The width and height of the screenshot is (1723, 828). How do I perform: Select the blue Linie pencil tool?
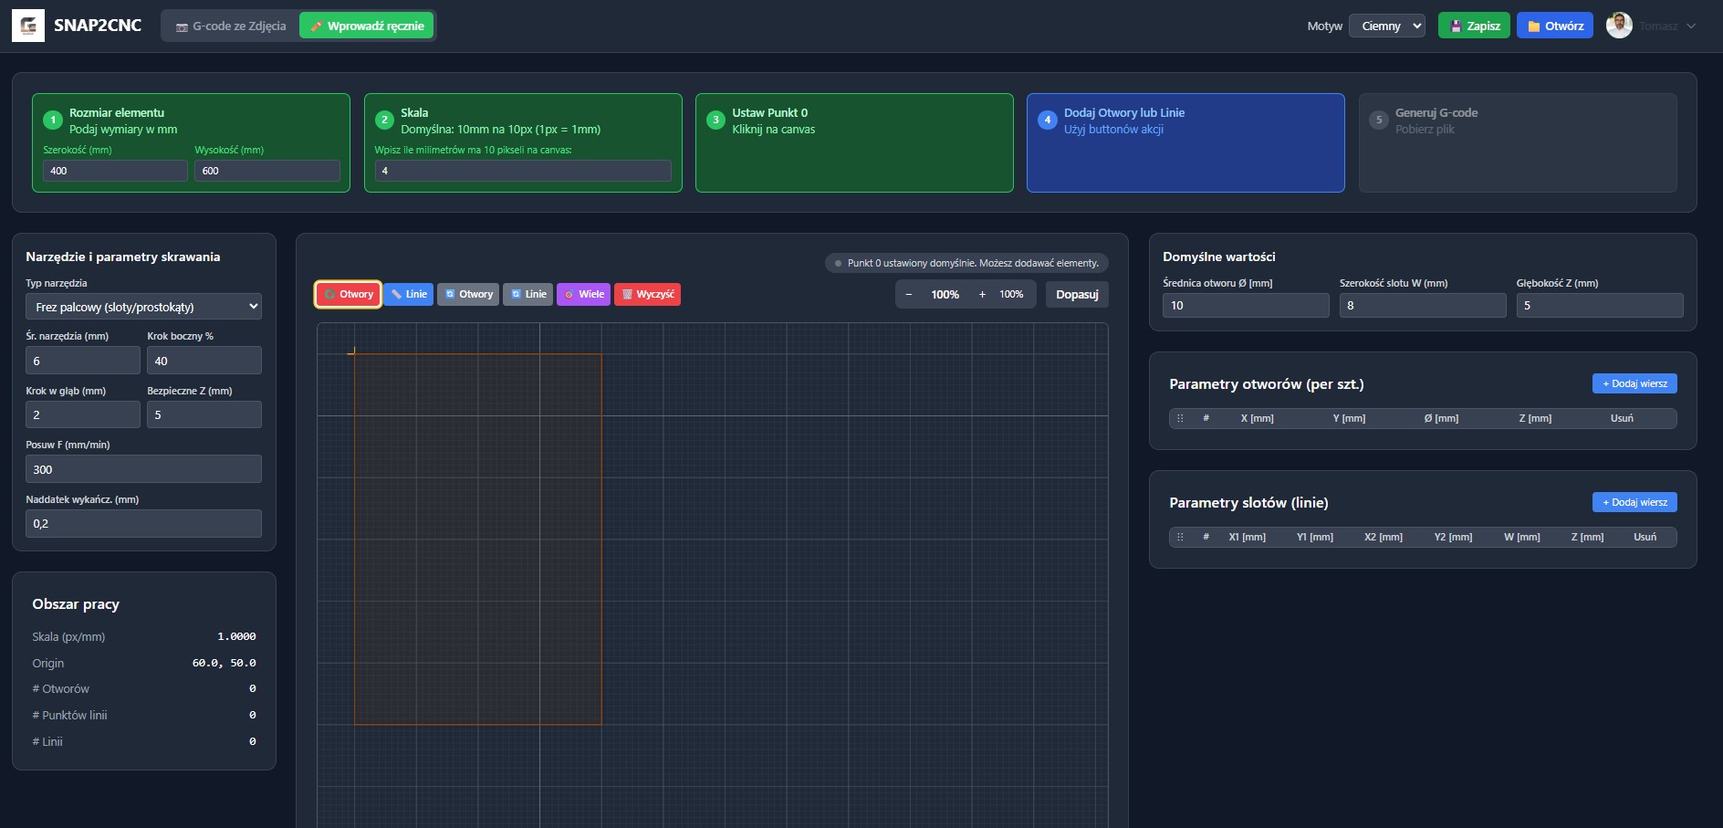[408, 294]
